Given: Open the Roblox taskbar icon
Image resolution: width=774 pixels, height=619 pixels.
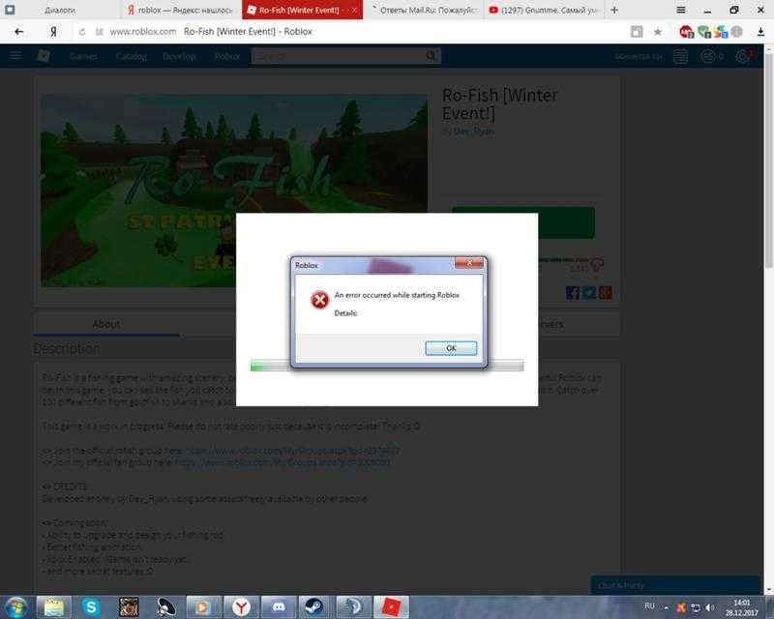Looking at the screenshot, I should pyautogui.click(x=391, y=607).
